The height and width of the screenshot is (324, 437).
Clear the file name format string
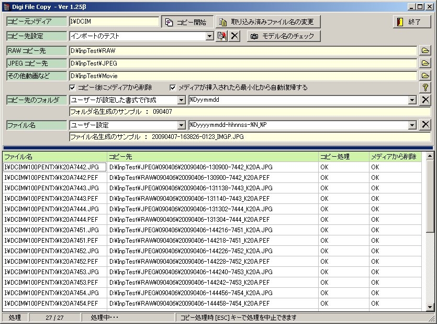425,125
